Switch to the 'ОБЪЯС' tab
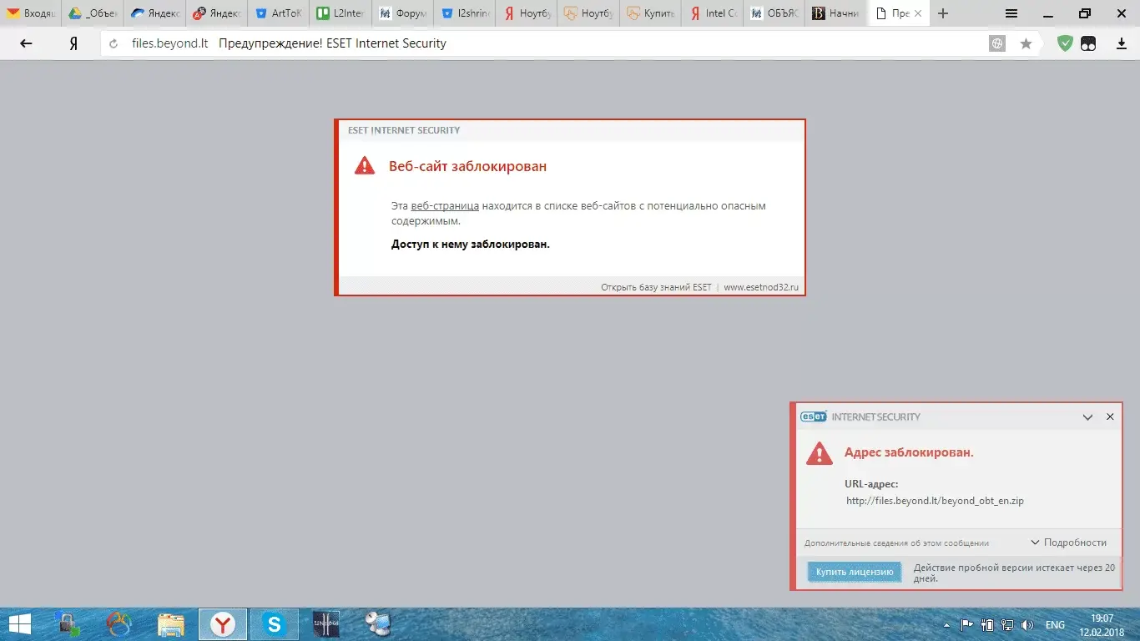Viewport: 1140px width, 641px height. click(x=774, y=13)
